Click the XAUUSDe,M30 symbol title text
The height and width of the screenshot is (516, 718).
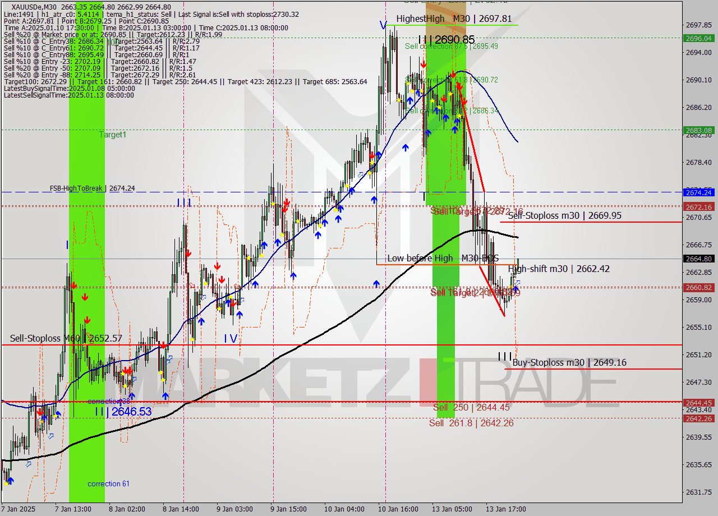click(x=35, y=6)
